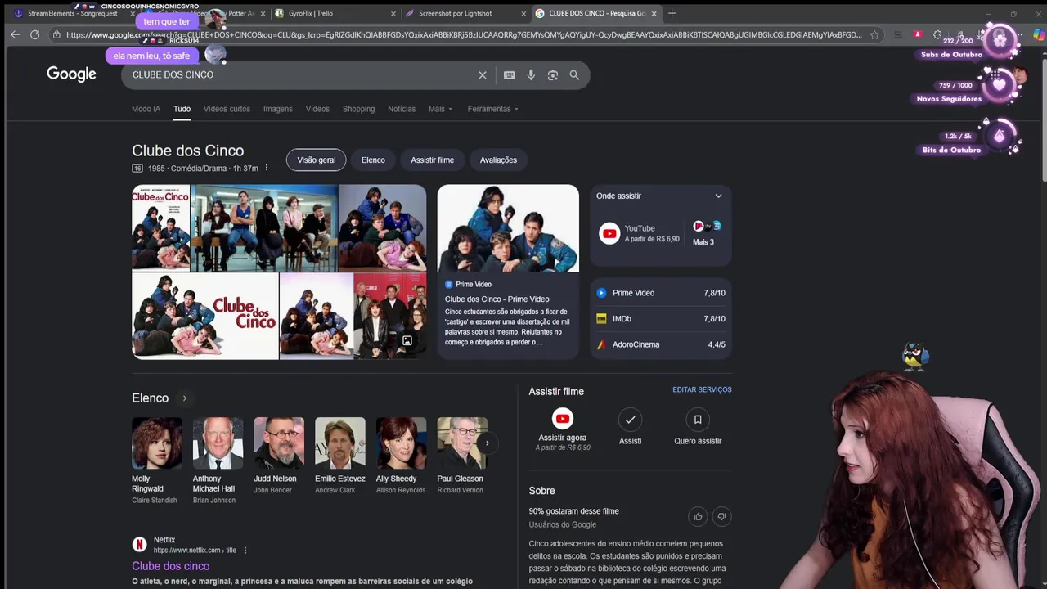Show more cast with carousel arrow
The width and height of the screenshot is (1047, 589).
(x=487, y=443)
